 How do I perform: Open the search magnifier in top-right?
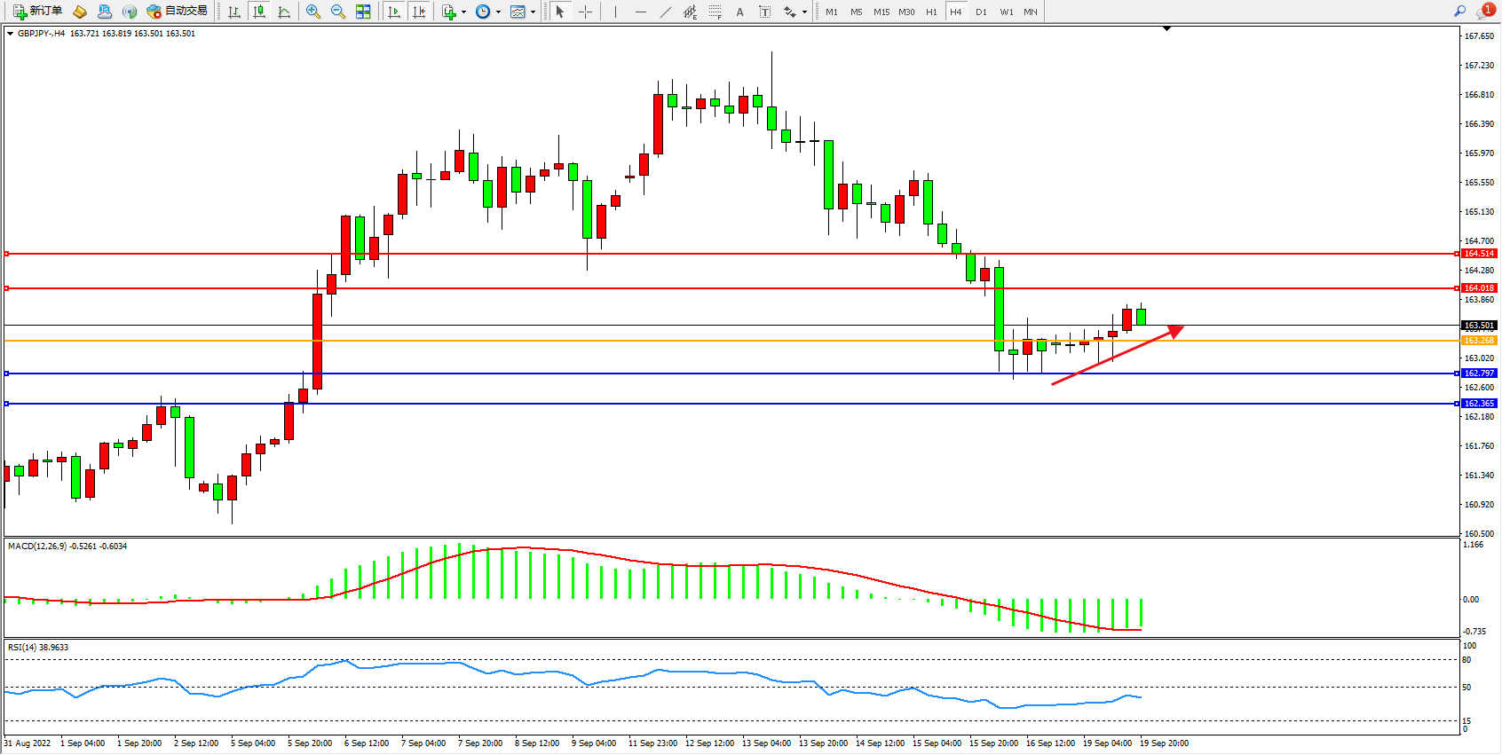1459,11
